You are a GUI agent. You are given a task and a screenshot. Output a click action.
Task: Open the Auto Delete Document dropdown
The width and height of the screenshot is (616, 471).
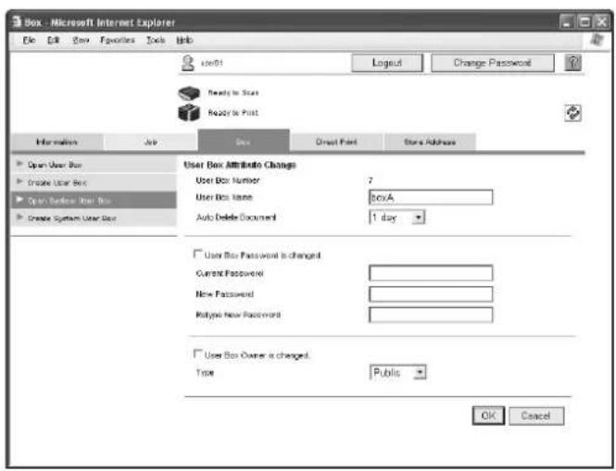[396, 217]
